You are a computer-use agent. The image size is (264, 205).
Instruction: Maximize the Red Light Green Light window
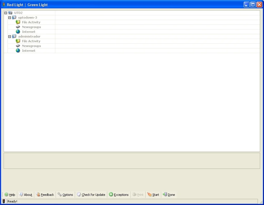(x=253, y=5)
